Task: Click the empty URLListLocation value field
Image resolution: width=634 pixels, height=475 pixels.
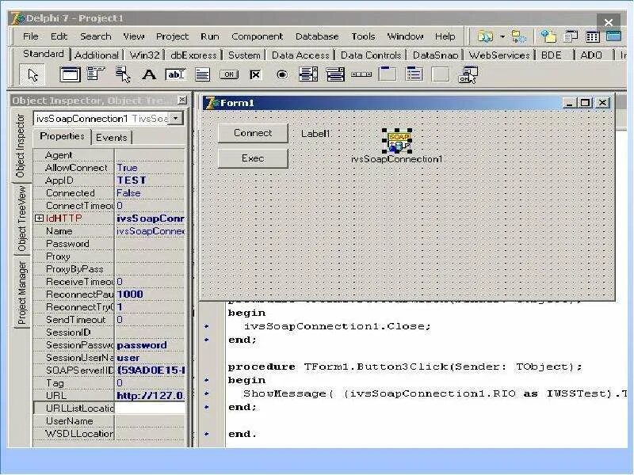Action: click(150, 408)
